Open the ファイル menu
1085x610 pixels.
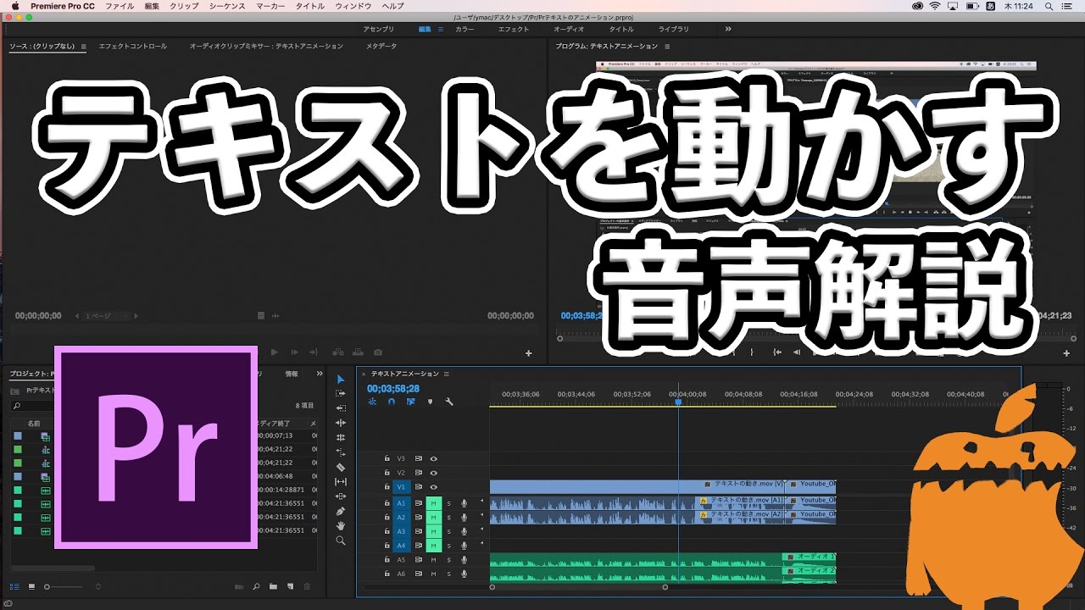coord(120,6)
